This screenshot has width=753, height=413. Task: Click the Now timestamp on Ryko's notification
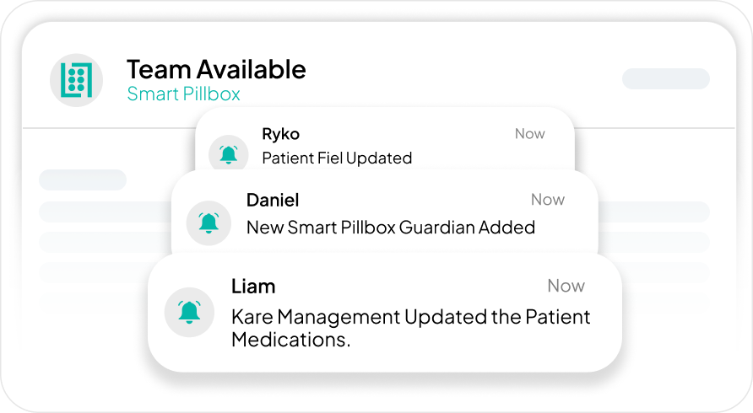pos(530,134)
